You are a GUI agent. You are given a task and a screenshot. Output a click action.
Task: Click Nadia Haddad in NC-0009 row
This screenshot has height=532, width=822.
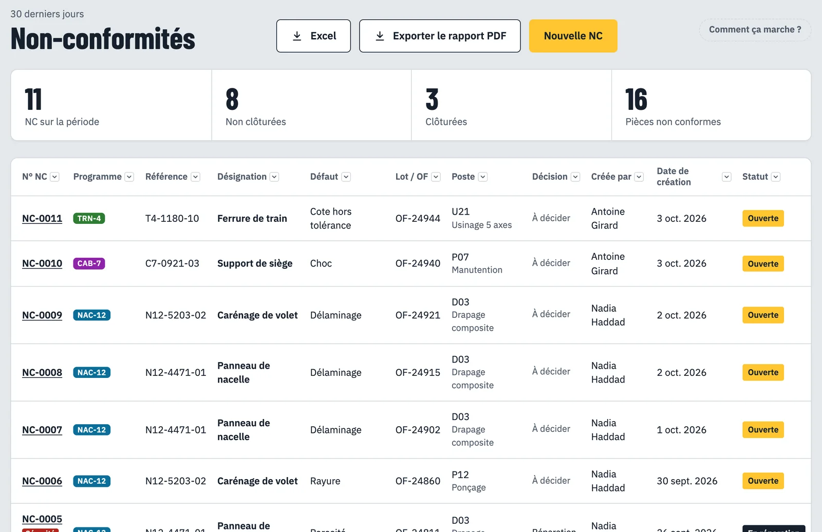[x=608, y=315]
